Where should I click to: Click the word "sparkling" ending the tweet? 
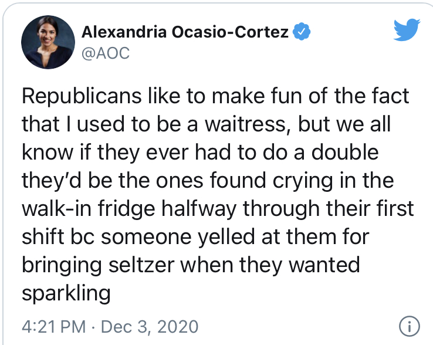pyautogui.click(x=66, y=293)
